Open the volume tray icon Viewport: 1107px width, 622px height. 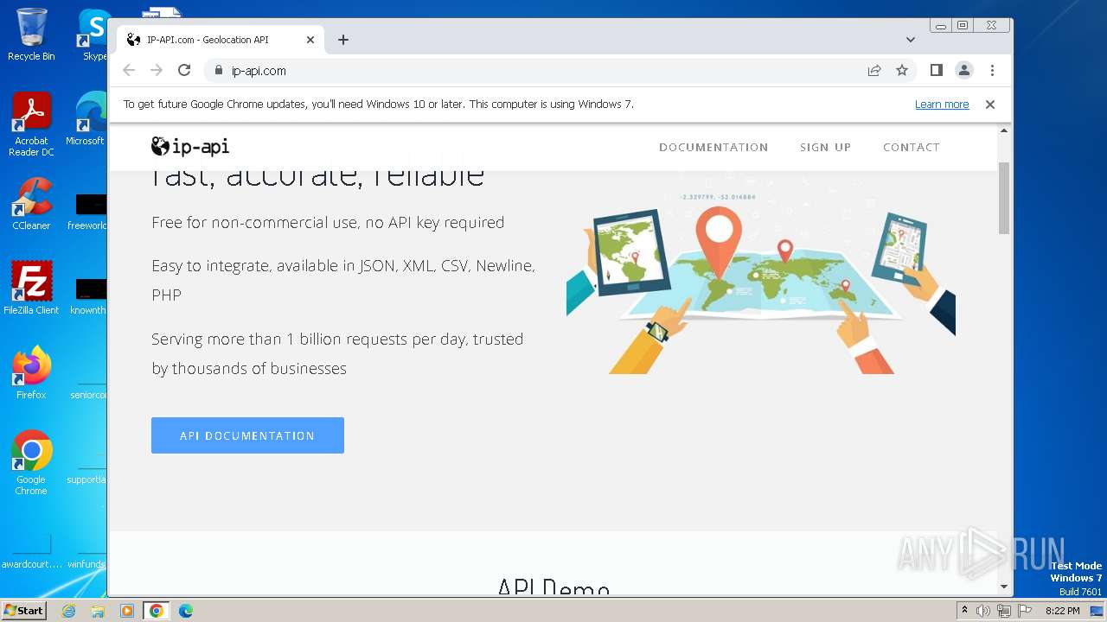[x=983, y=611]
